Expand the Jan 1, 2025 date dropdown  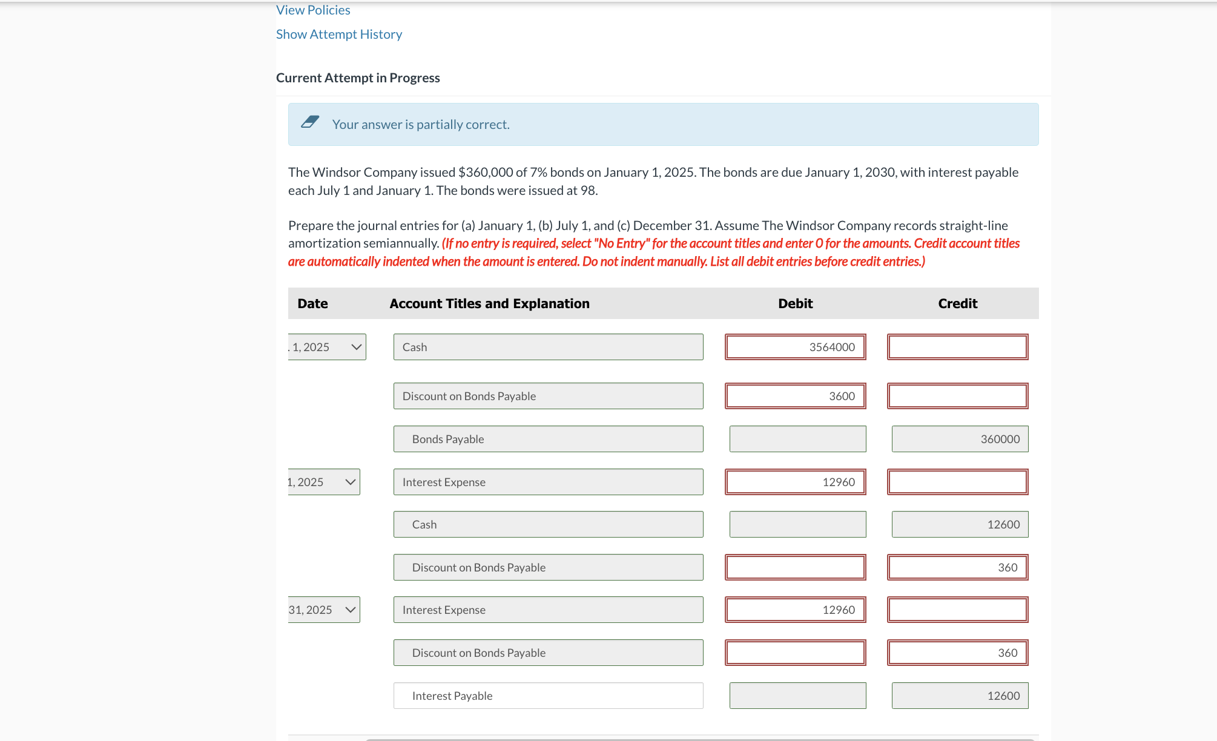327,347
